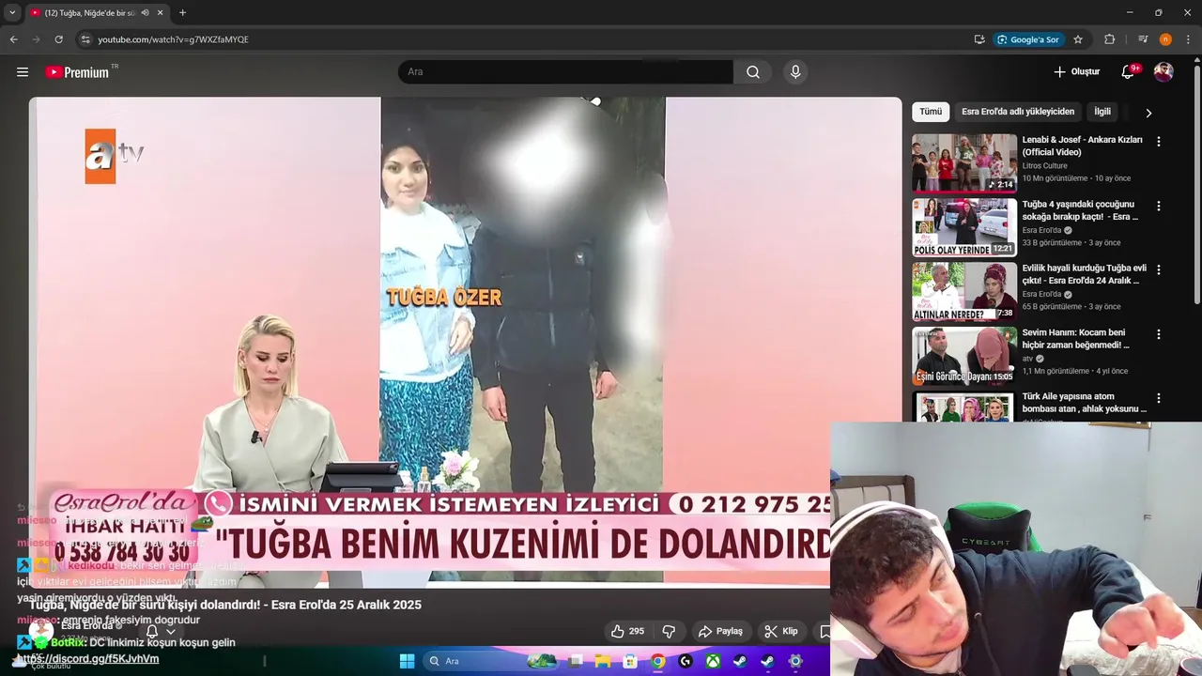Open the YouTube account avatar menu
This screenshot has height=676, width=1202.
click(x=1163, y=72)
